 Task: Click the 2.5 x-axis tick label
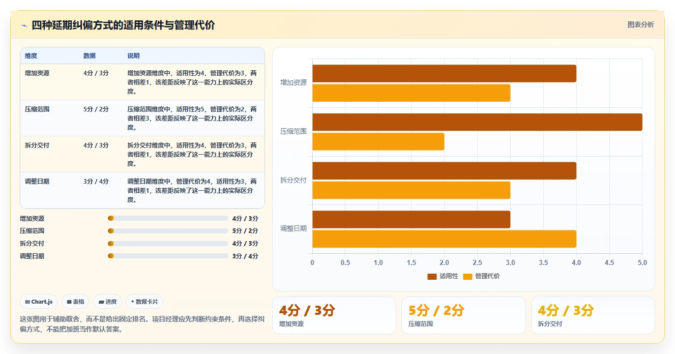click(x=477, y=262)
